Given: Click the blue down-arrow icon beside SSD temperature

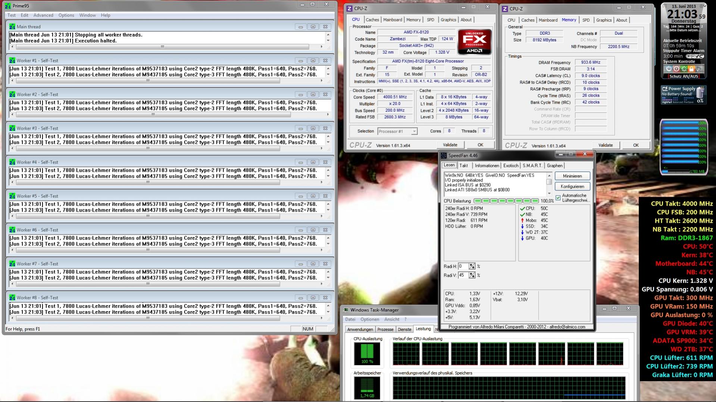Looking at the screenshot, I should [x=522, y=227].
